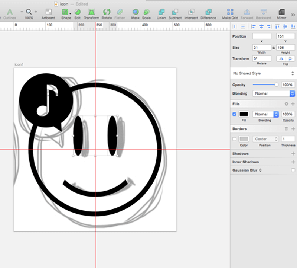Flip the selection vertically

[x=290, y=59]
